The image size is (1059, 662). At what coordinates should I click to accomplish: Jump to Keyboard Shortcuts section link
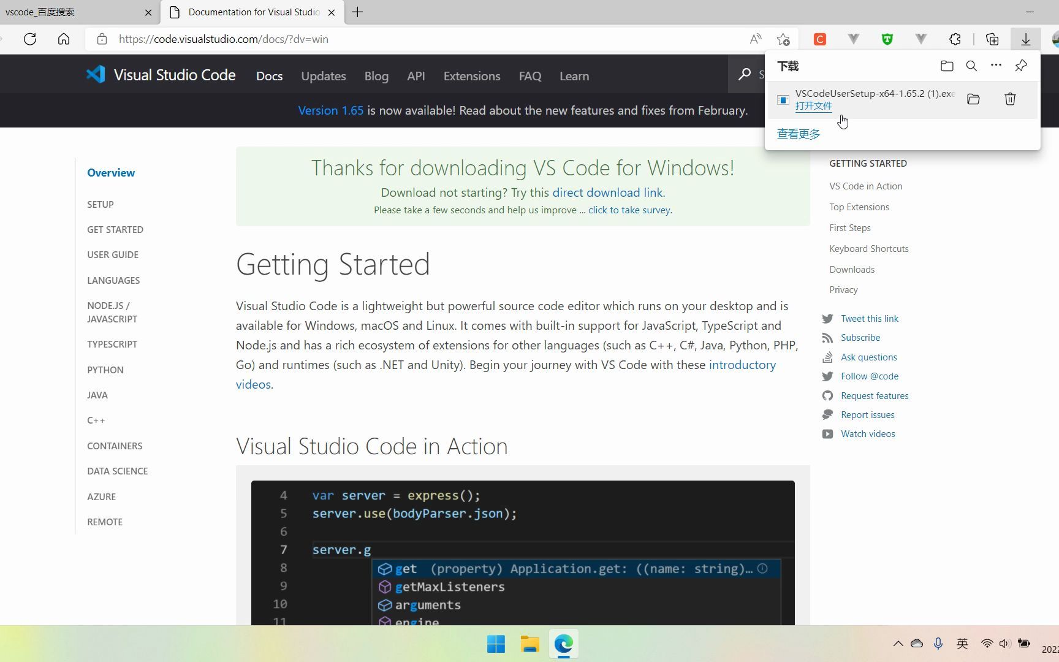click(869, 249)
